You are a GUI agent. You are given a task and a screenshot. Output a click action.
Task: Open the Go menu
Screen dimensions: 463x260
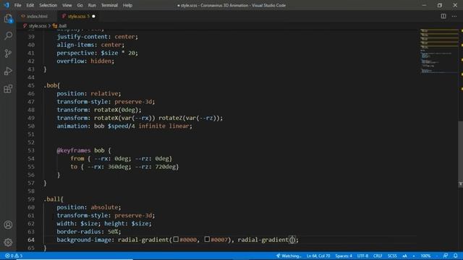click(80, 5)
